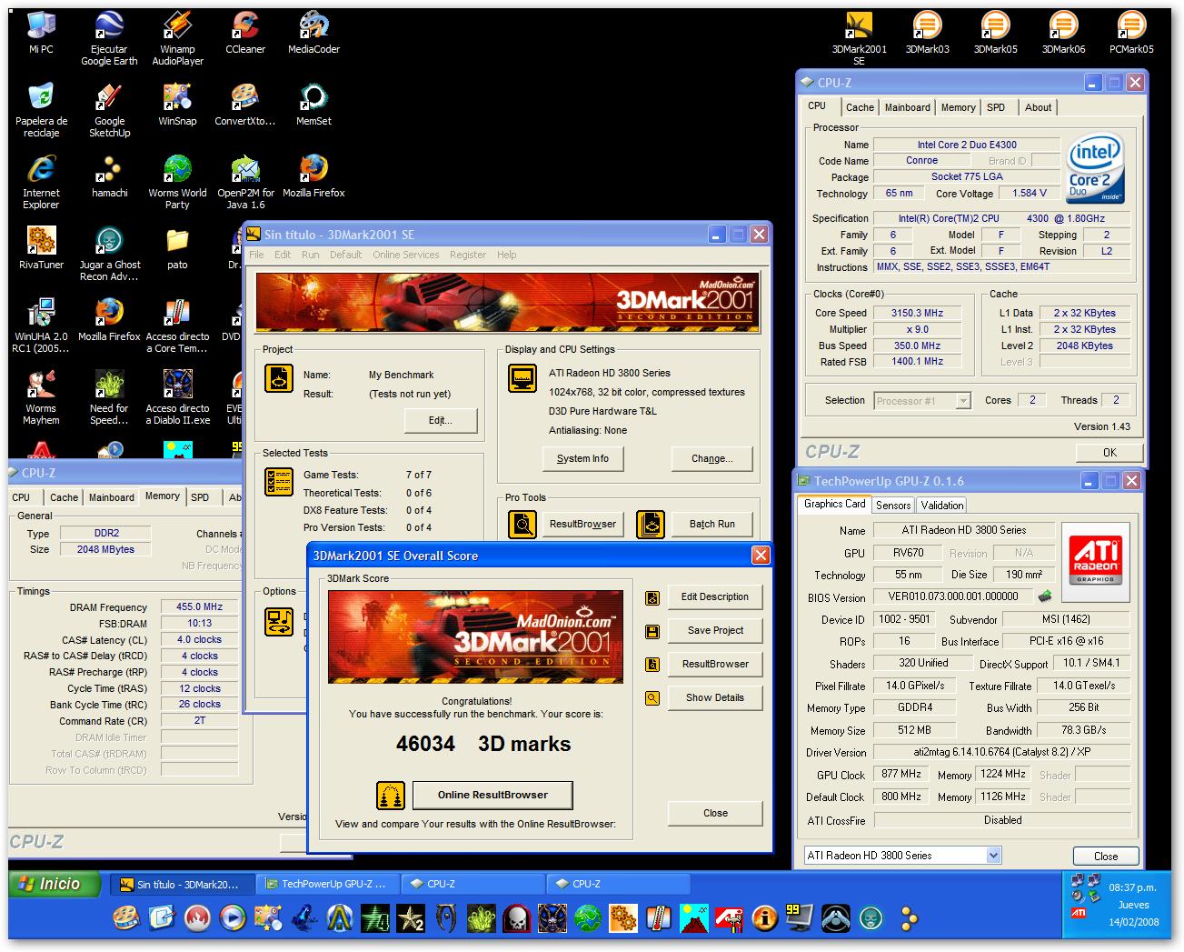Open the 3DMark06 desktop shortcut
1184x952 pixels.
(1063, 33)
